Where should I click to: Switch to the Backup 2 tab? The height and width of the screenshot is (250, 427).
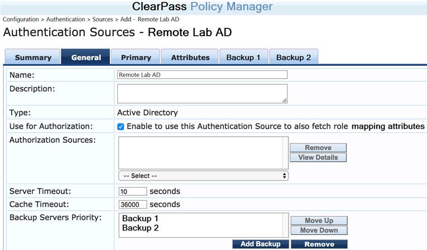tap(294, 57)
